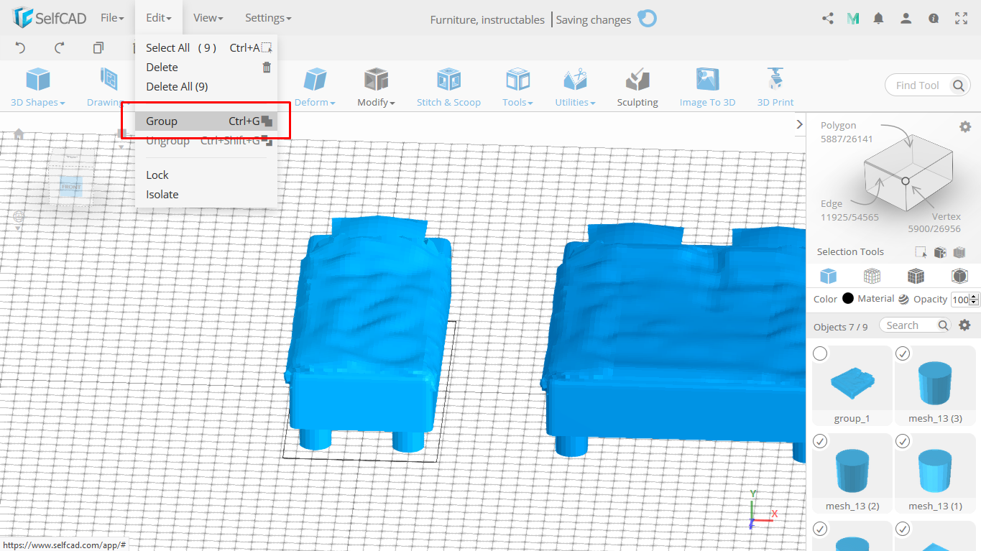Image resolution: width=981 pixels, height=551 pixels.
Task: Click the Undo arrow icon
Action: click(20, 47)
